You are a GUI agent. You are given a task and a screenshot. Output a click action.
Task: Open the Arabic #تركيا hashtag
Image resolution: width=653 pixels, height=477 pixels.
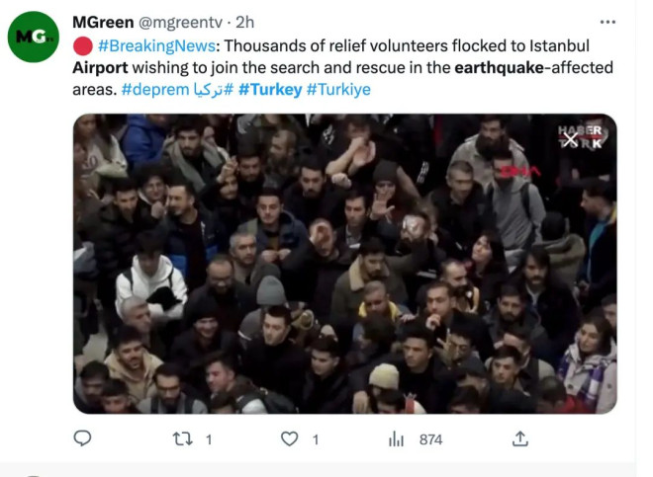214,90
